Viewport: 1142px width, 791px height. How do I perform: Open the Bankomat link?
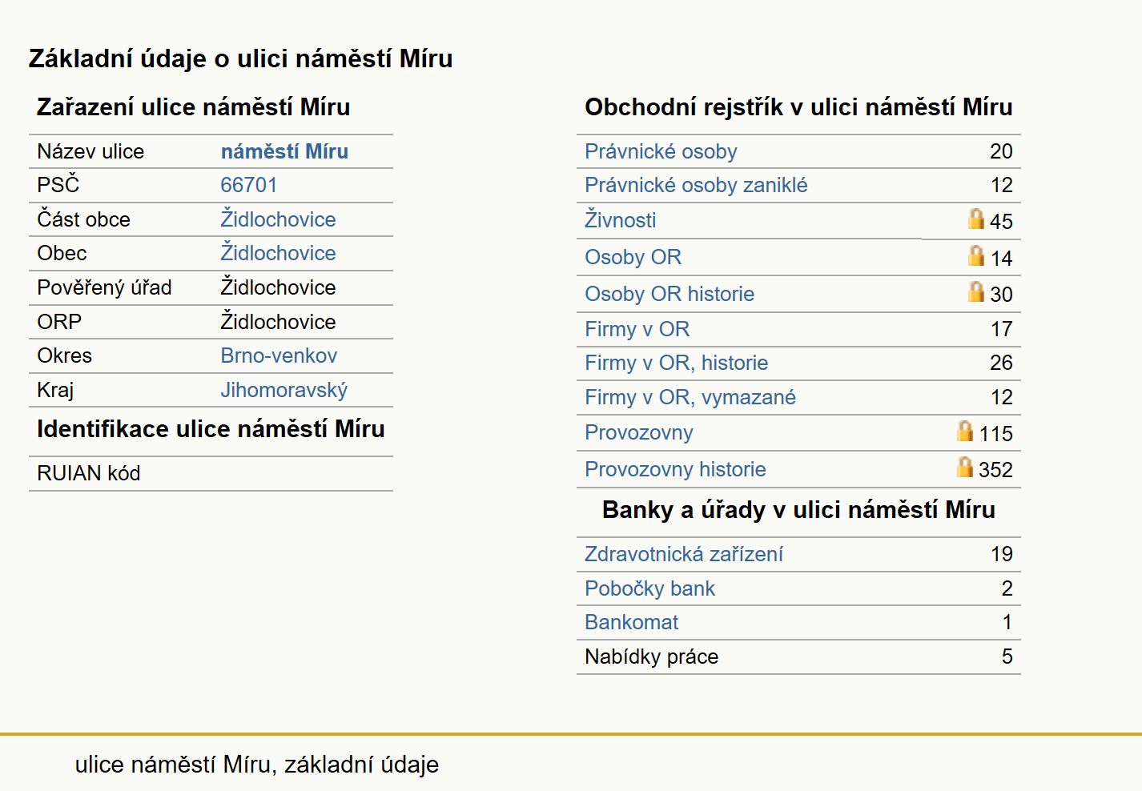(631, 622)
